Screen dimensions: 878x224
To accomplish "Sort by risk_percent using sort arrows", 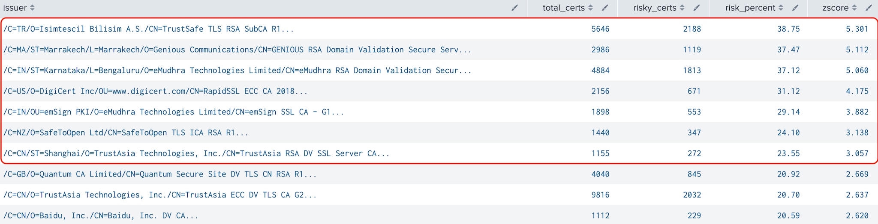I will pyautogui.click(x=781, y=8).
